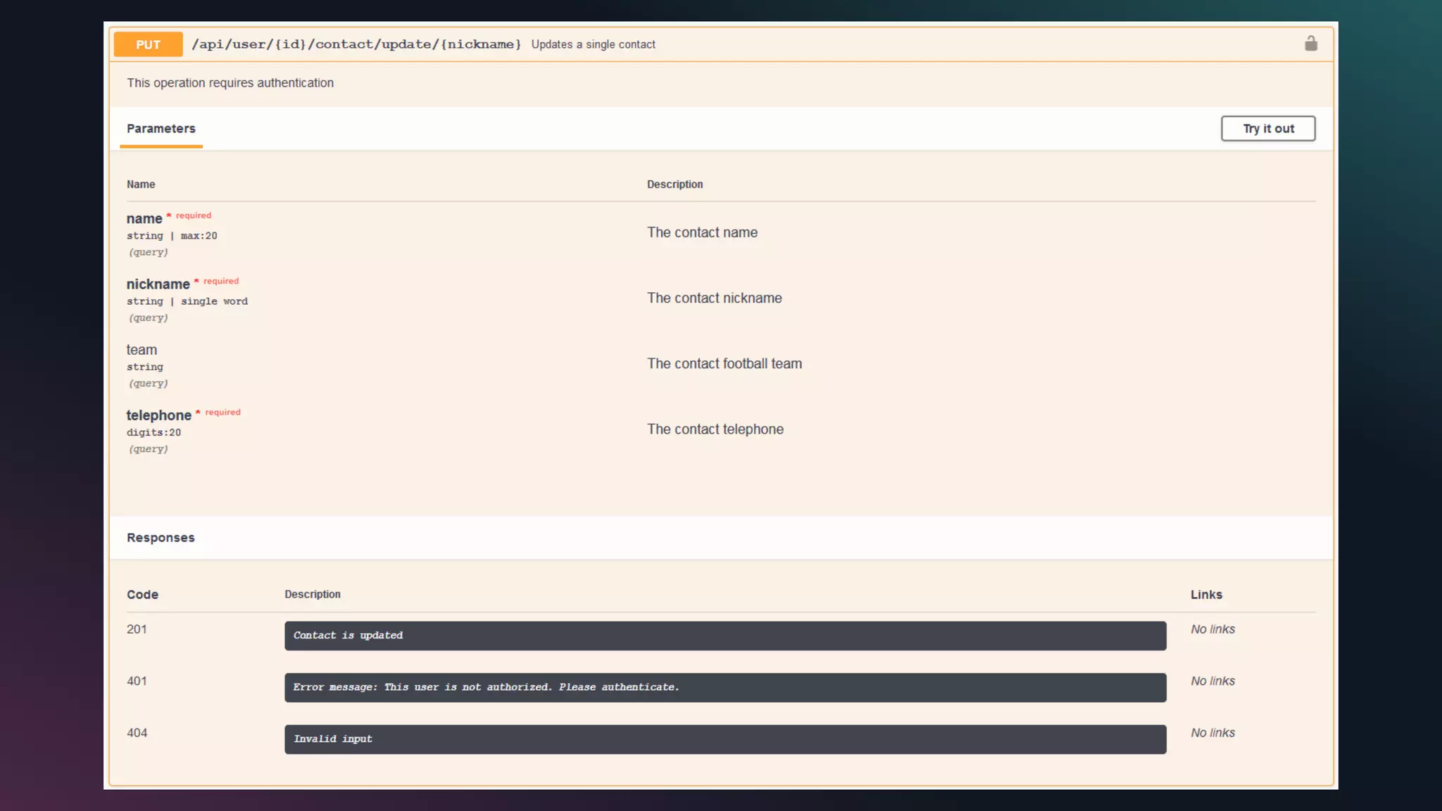Click the Try it out button
Screen dimensions: 1442x811
tap(1267, 128)
